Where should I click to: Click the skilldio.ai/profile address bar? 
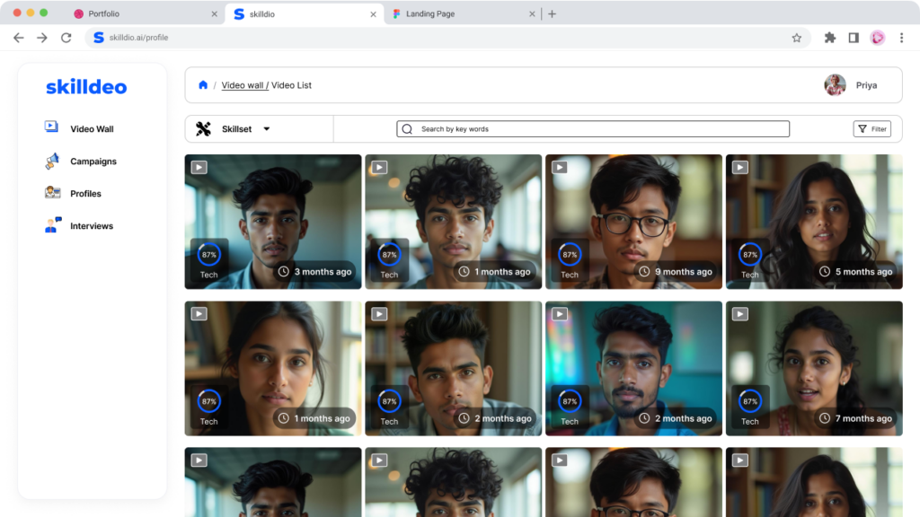(449, 38)
